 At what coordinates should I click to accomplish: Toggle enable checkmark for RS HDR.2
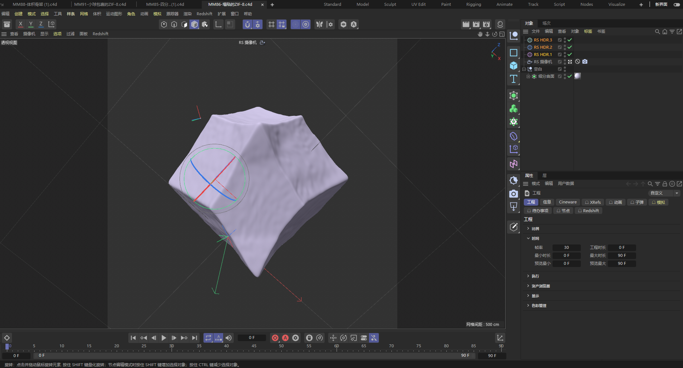coord(570,47)
